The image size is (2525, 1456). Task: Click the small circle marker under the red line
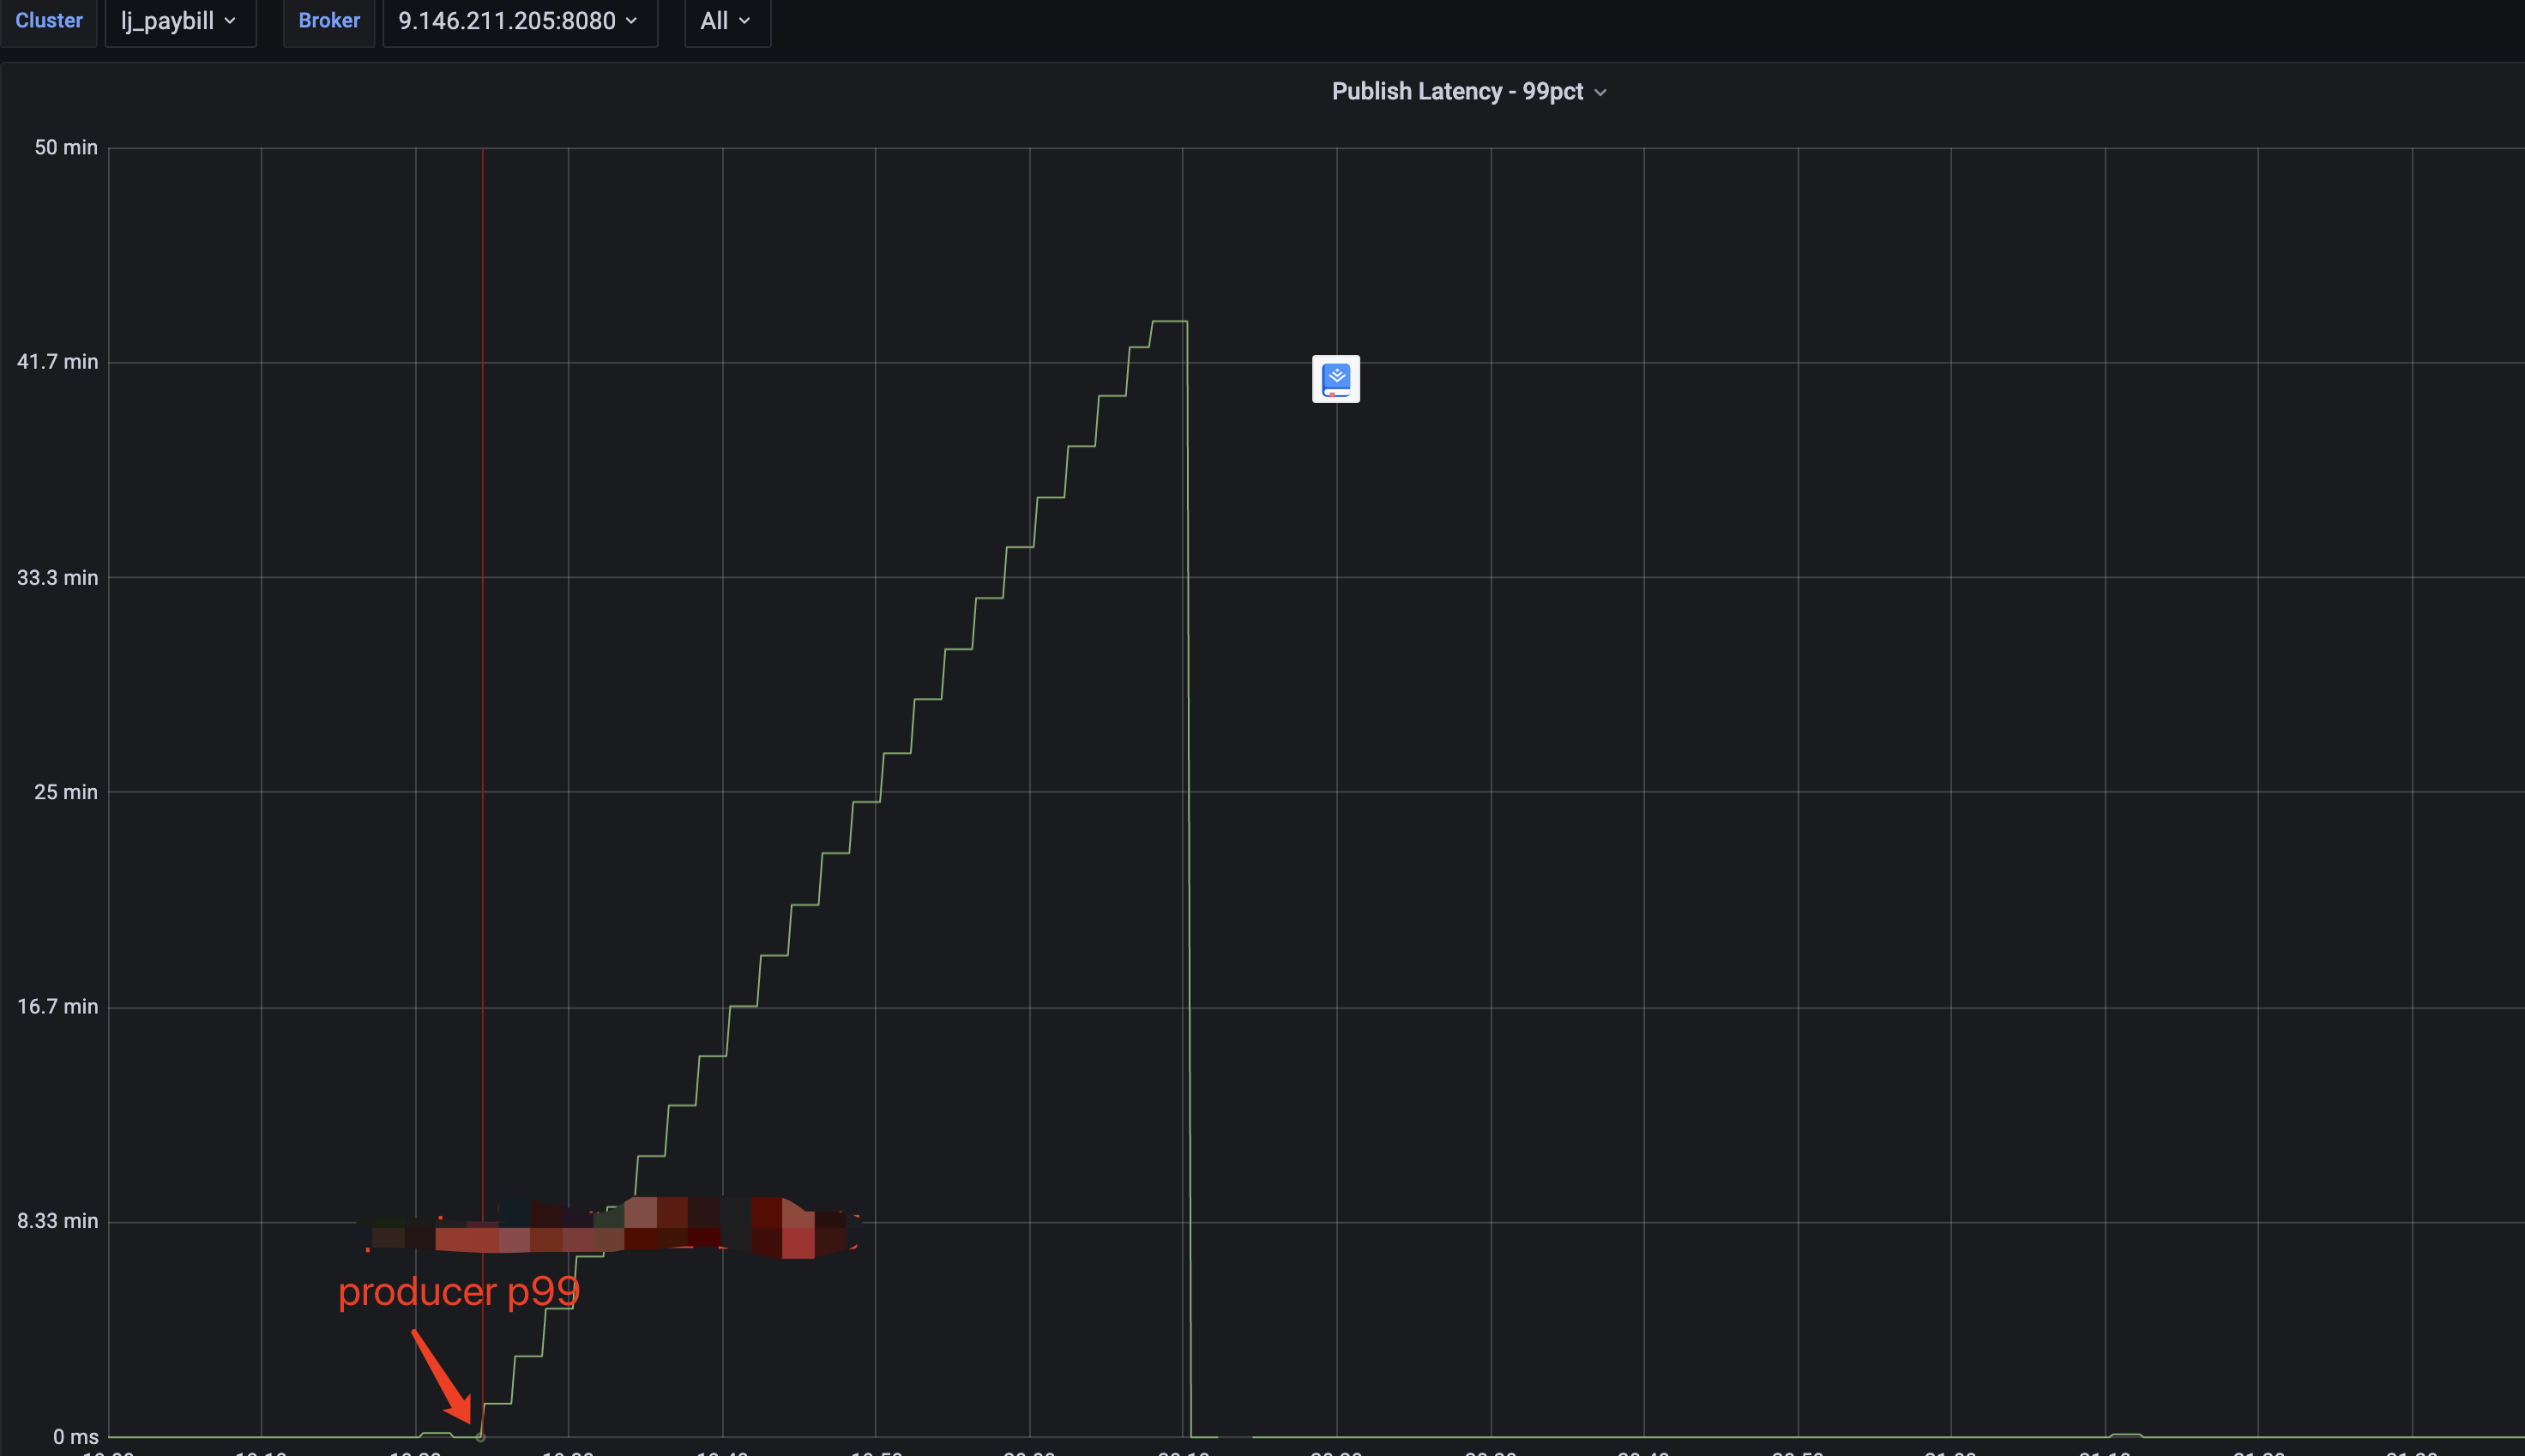tap(481, 1437)
